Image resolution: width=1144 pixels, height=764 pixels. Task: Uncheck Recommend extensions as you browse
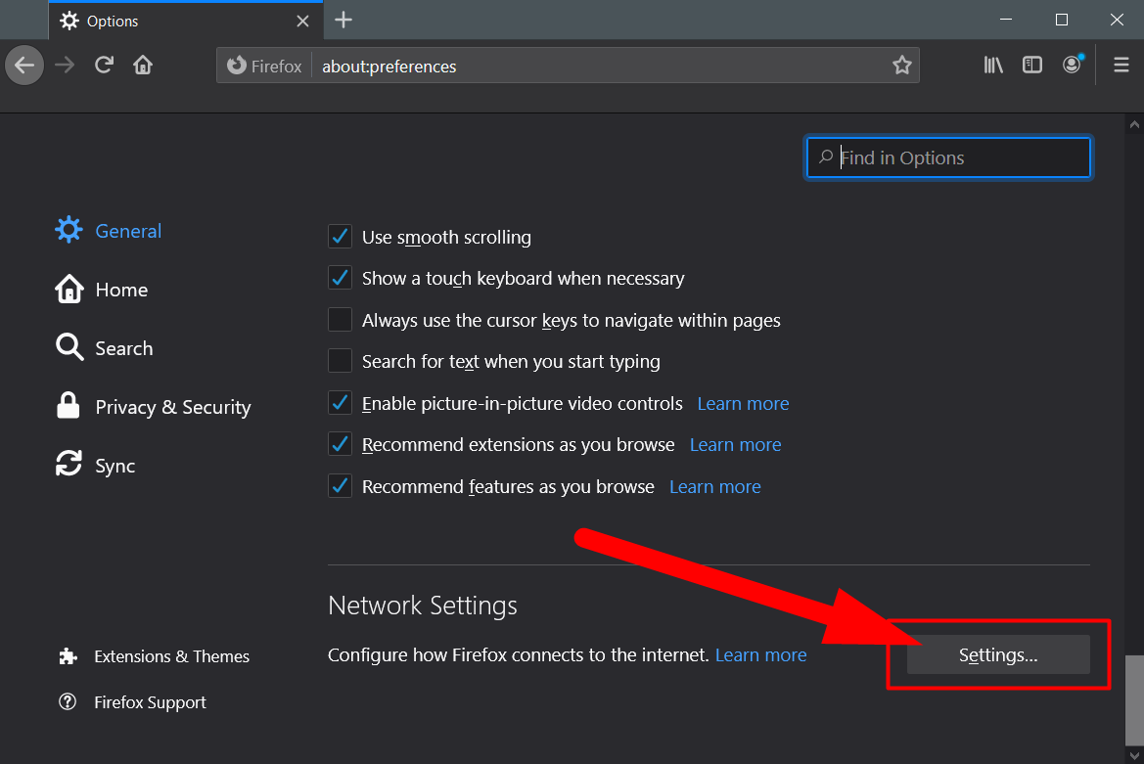[340, 444]
